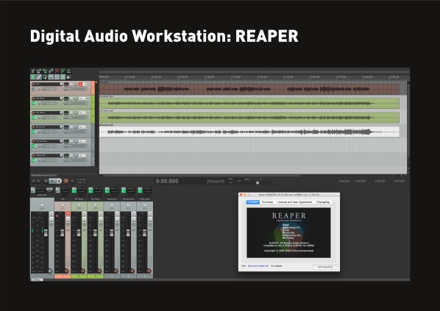Screen dimensions: 440x311
Task: Click the Stop transport button
Action: 46,181
